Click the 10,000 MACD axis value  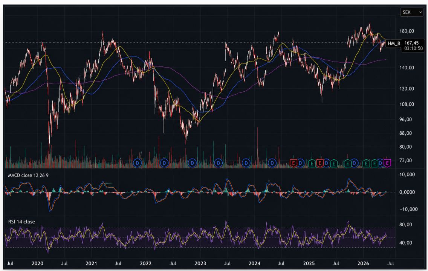(x=407, y=175)
